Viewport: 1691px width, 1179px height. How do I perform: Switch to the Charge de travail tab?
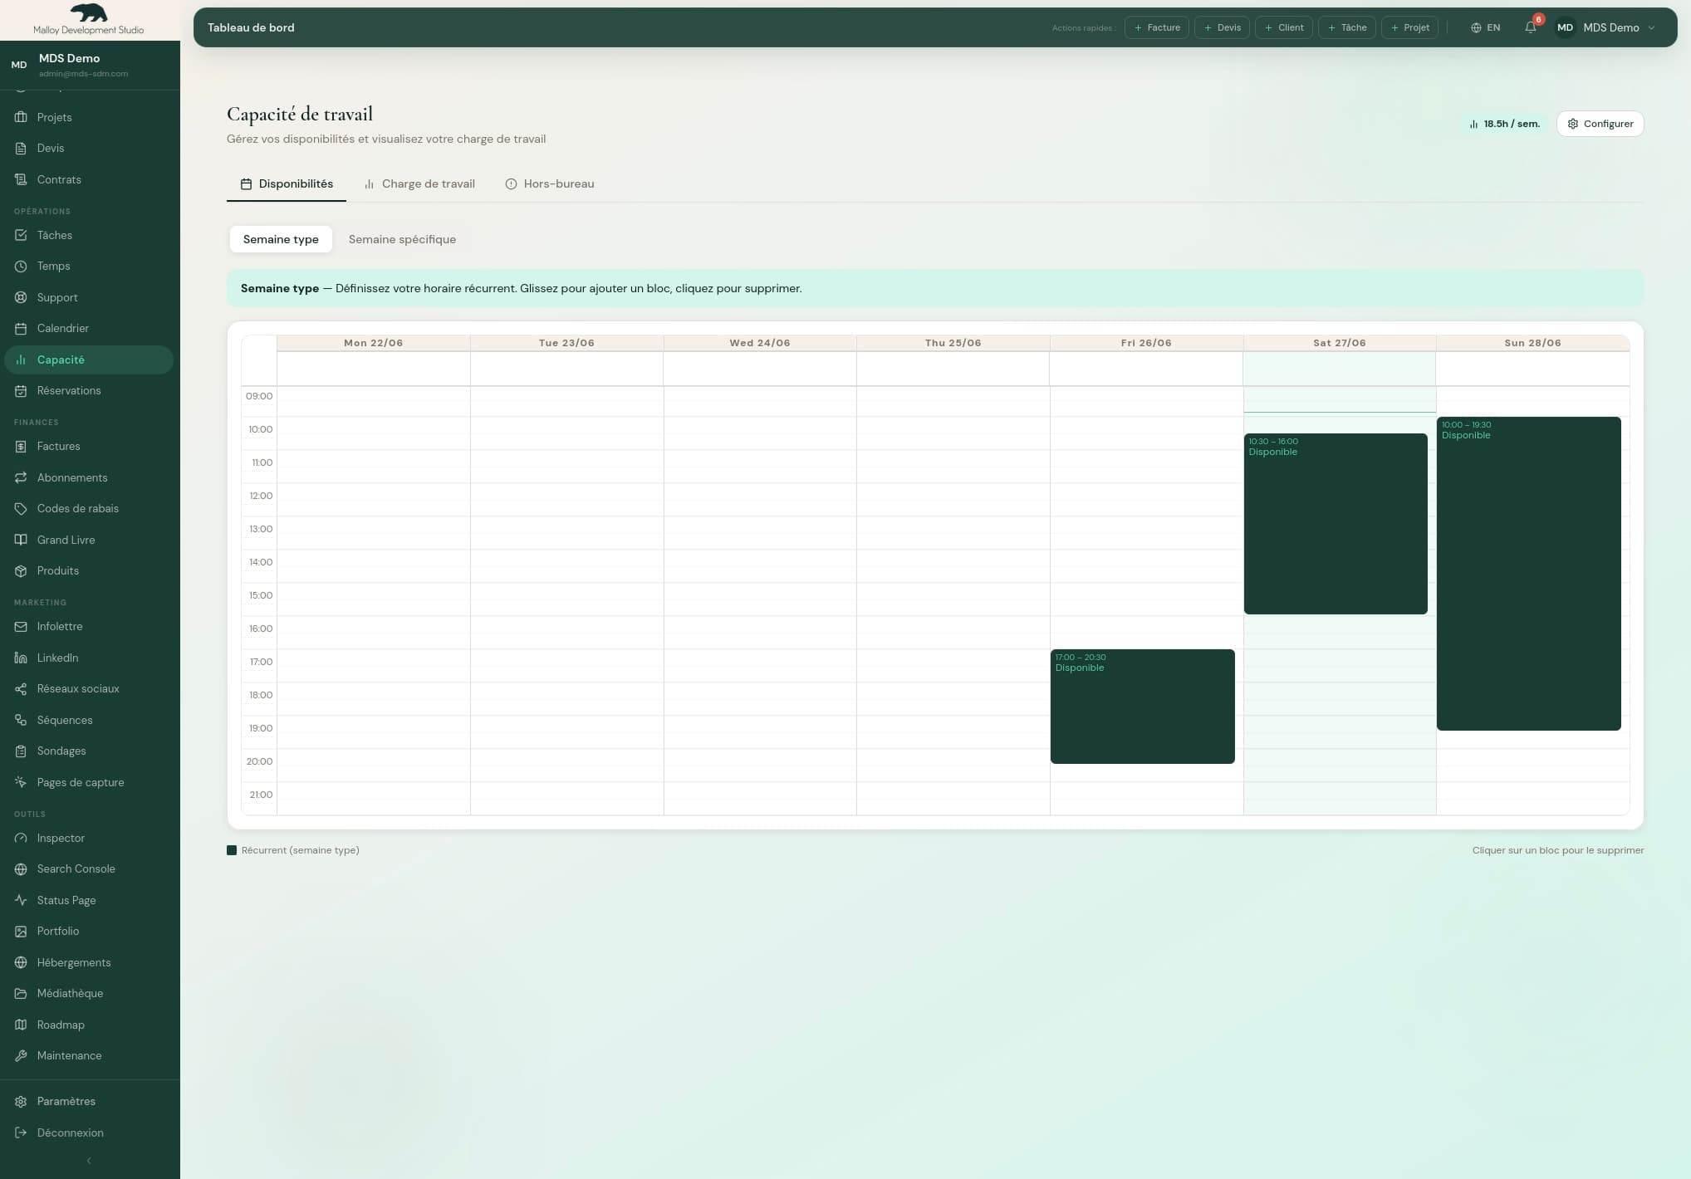pos(419,183)
